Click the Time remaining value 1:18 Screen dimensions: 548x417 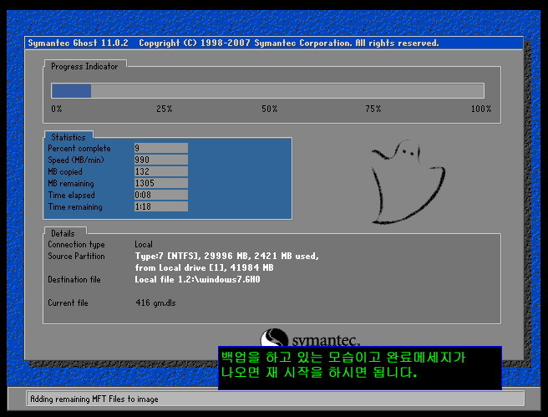pyautogui.click(x=161, y=206)
